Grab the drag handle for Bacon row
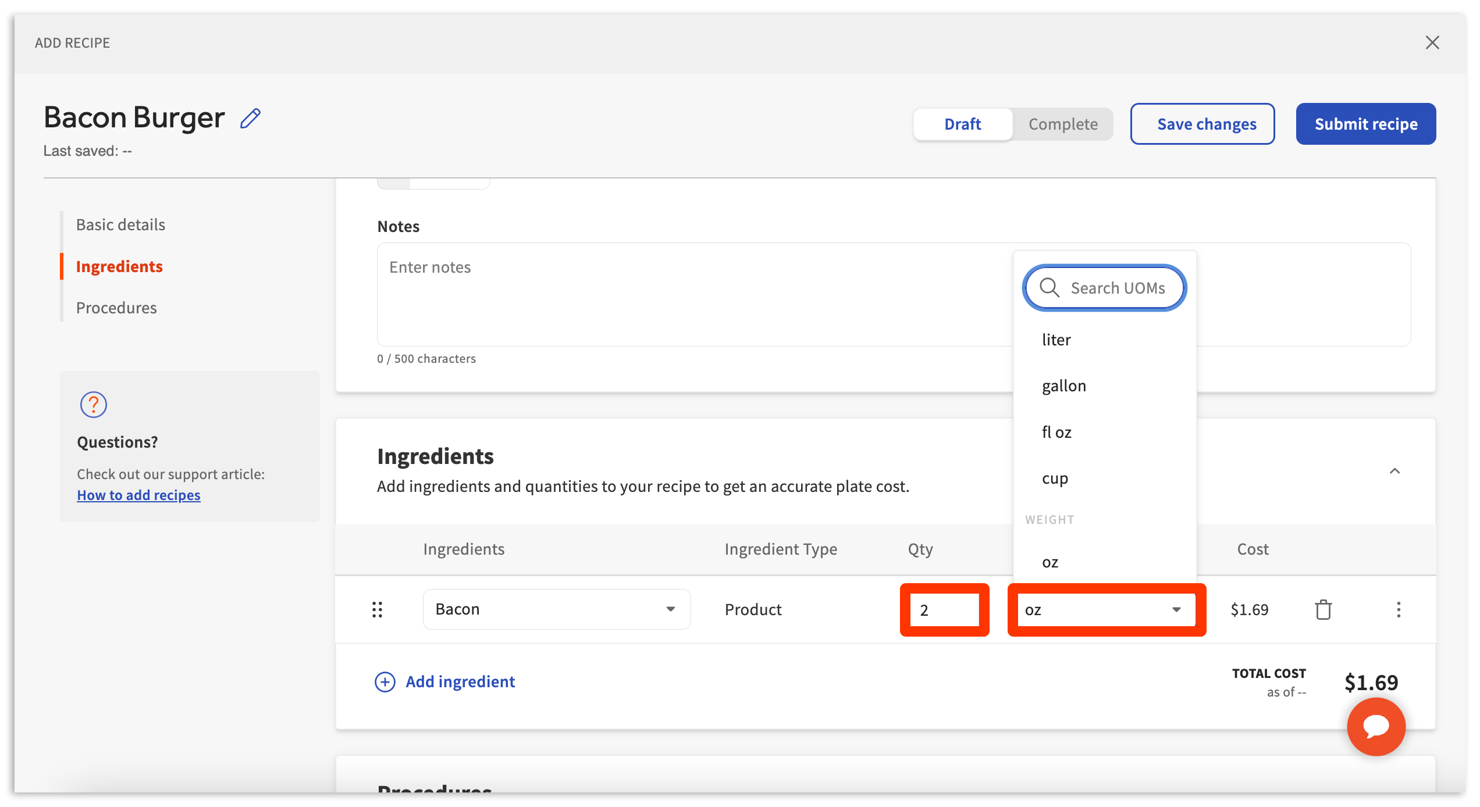 377,609
